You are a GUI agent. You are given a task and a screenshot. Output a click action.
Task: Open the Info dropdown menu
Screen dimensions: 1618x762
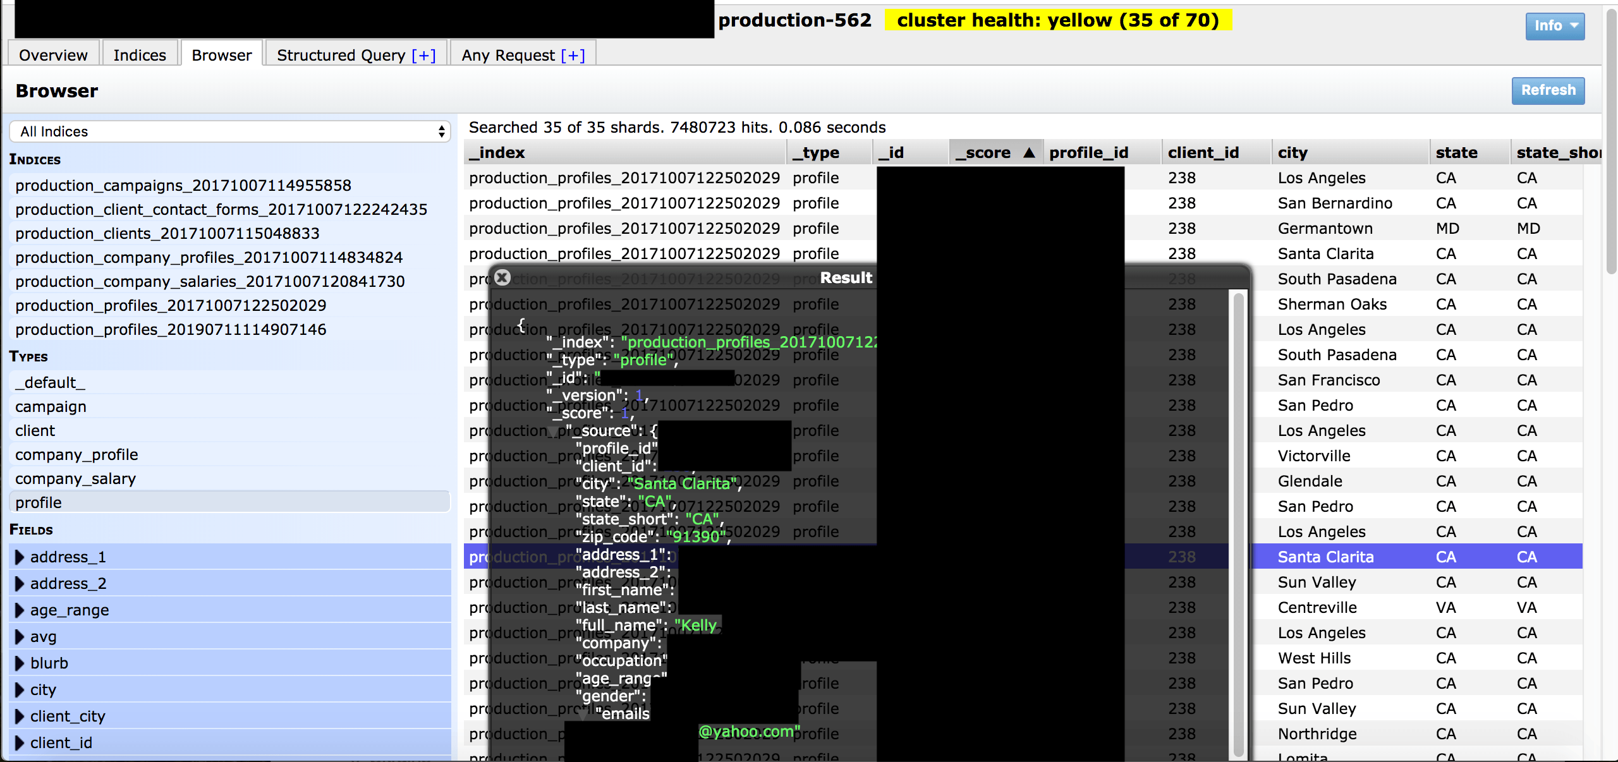point(1554,26)
